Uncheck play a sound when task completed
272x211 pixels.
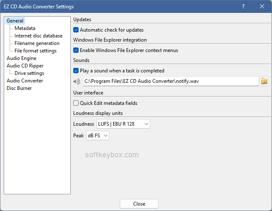[x=76, y=71]
